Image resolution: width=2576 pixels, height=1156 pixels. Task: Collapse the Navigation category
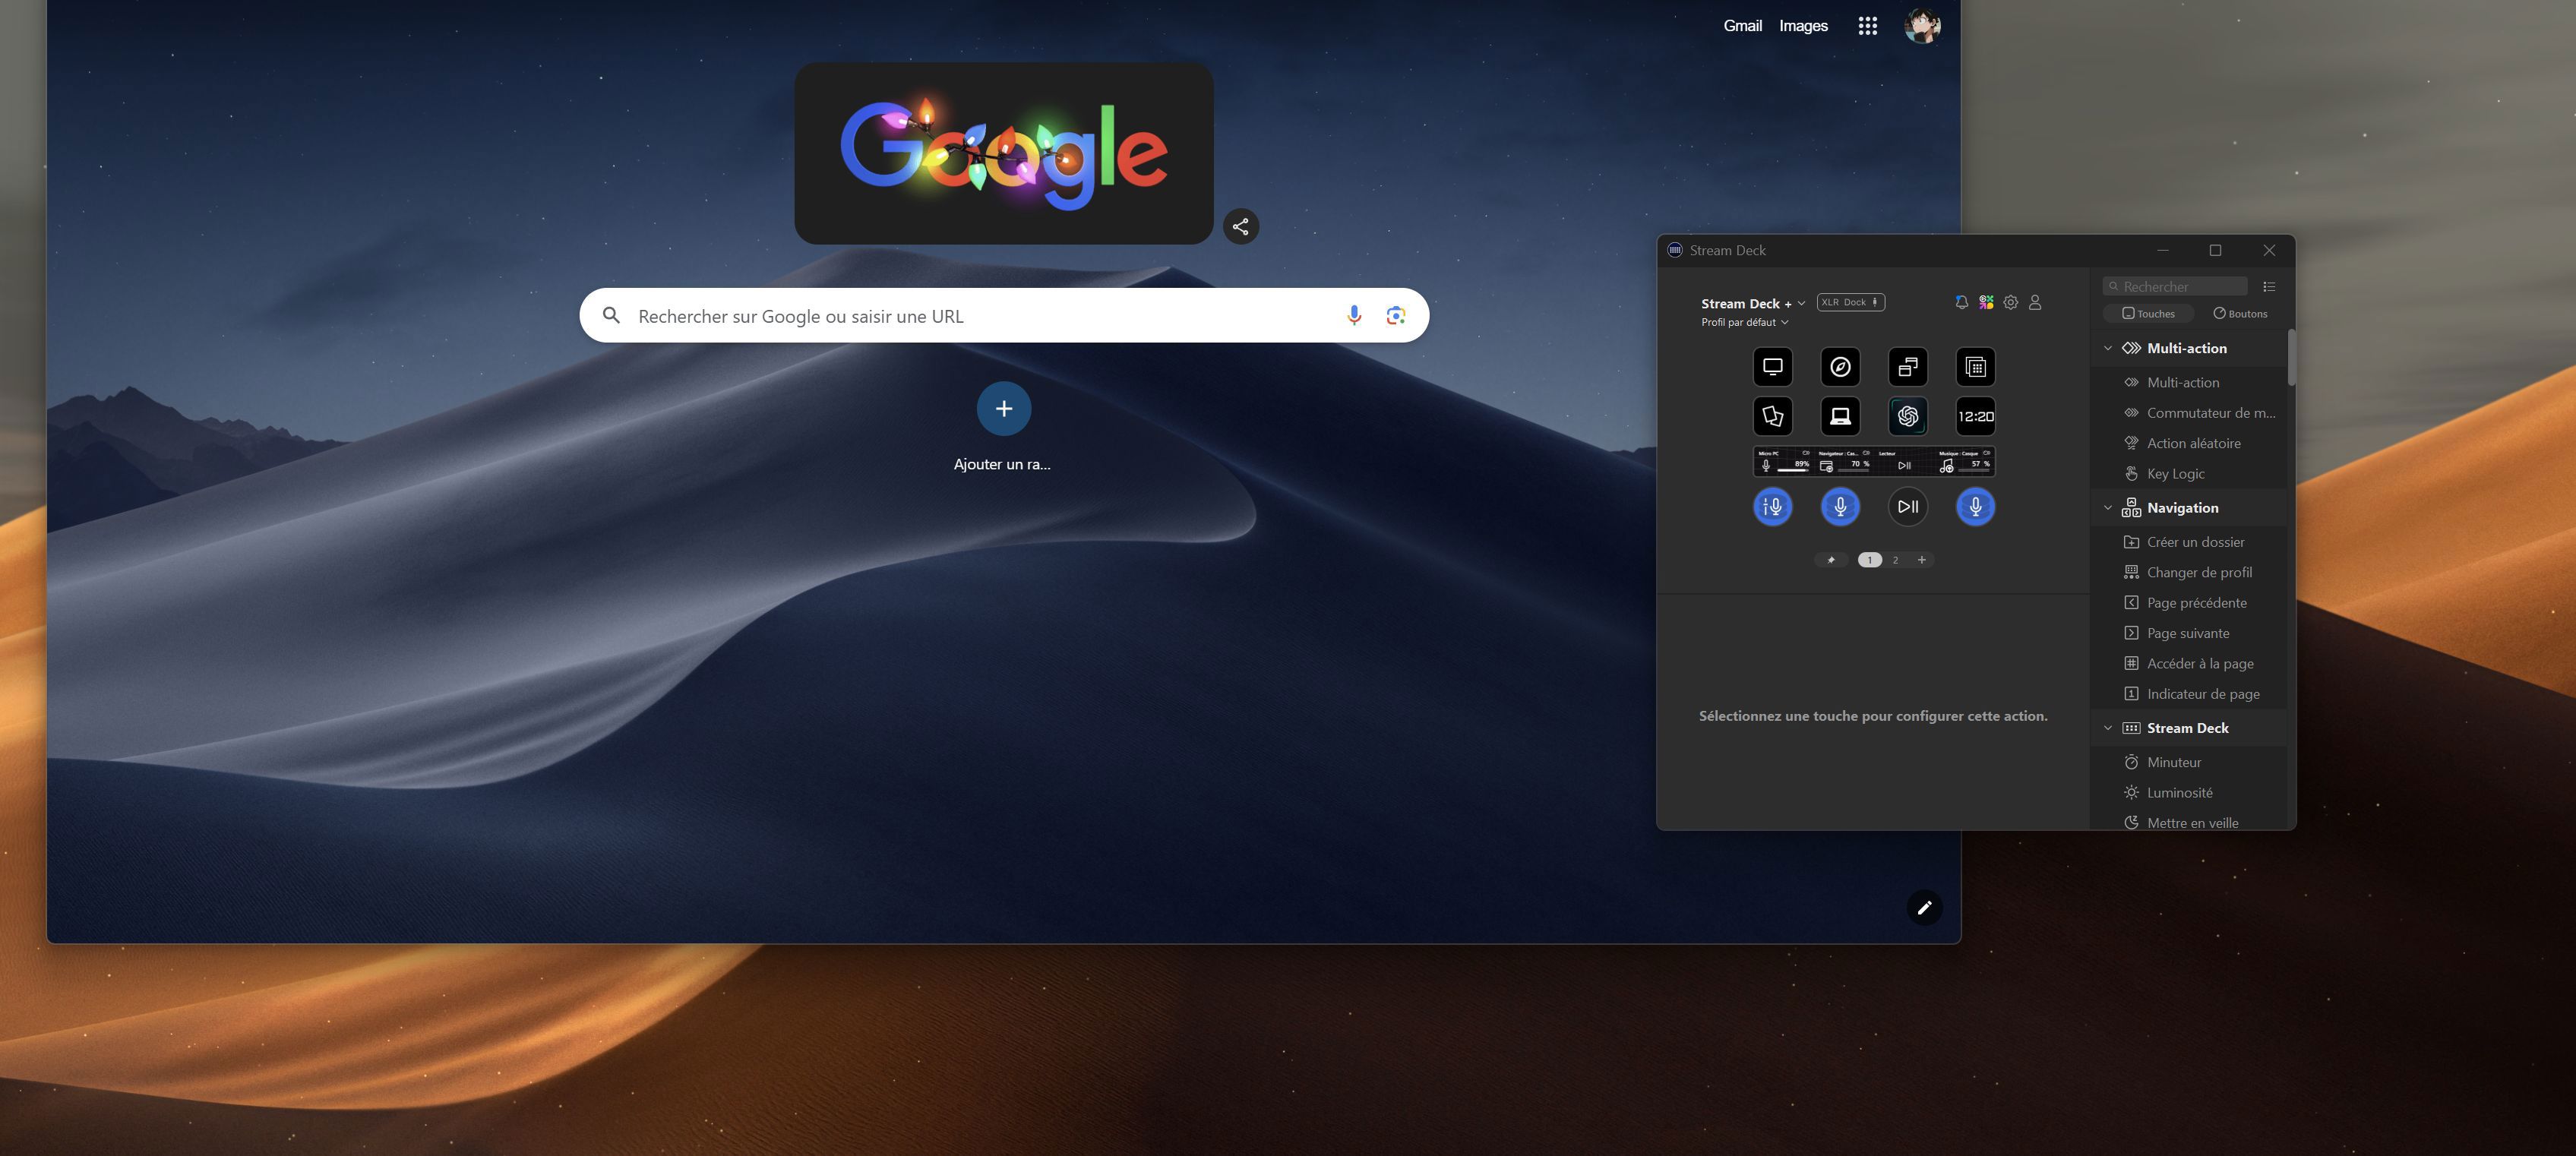(2108, 508)
